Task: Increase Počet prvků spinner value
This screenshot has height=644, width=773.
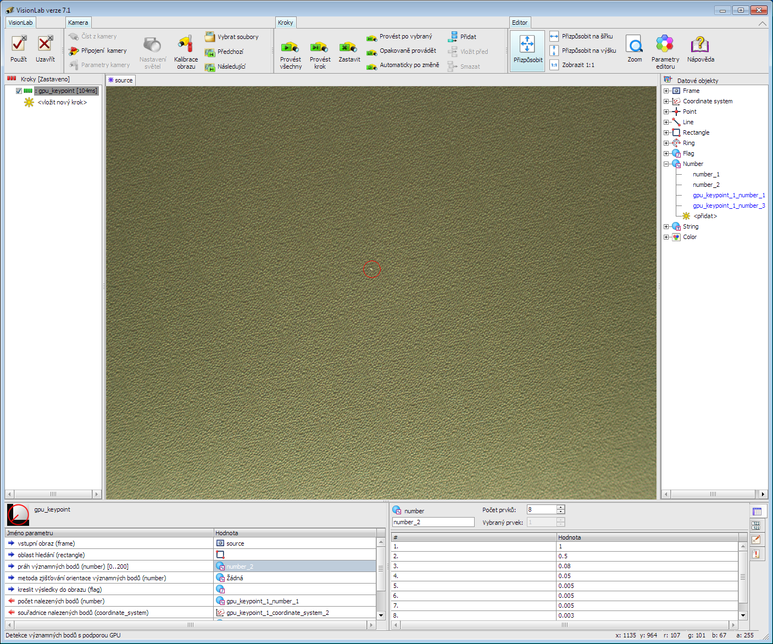Action: (x=560, y=507)
